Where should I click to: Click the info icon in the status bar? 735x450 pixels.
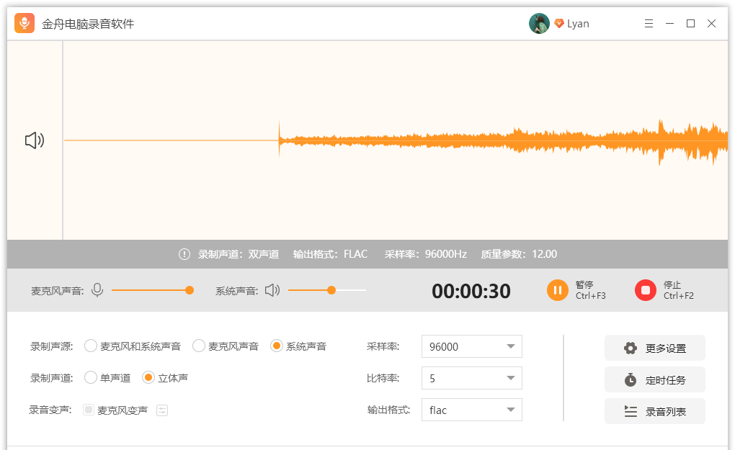coord(185,253)
